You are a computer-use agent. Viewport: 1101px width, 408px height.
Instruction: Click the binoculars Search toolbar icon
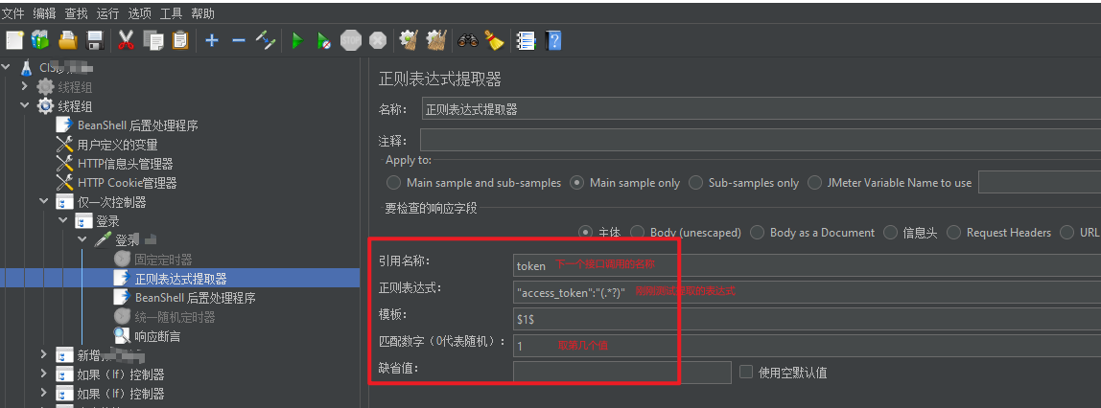(x=468, y=40)
